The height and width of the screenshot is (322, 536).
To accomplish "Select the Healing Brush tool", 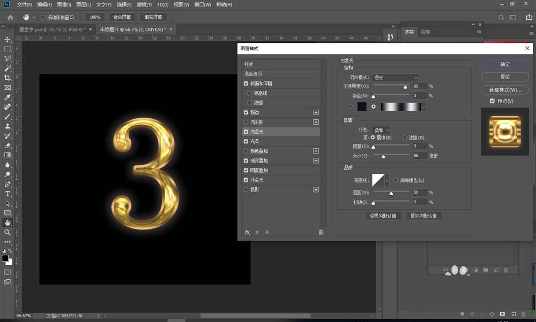I will (x=7, y=107).
